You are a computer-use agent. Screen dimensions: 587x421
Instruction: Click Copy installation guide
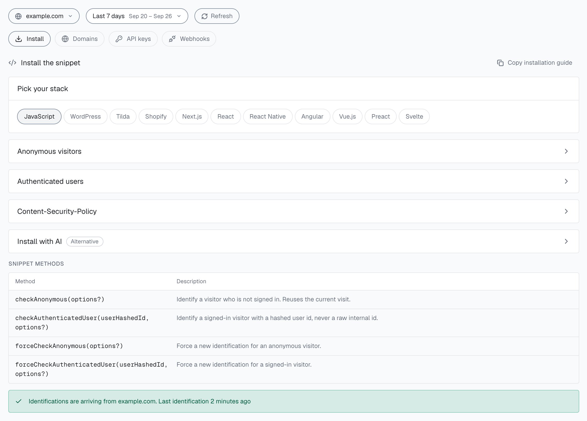535,63
